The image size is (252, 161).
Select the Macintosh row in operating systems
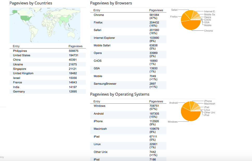128,131
